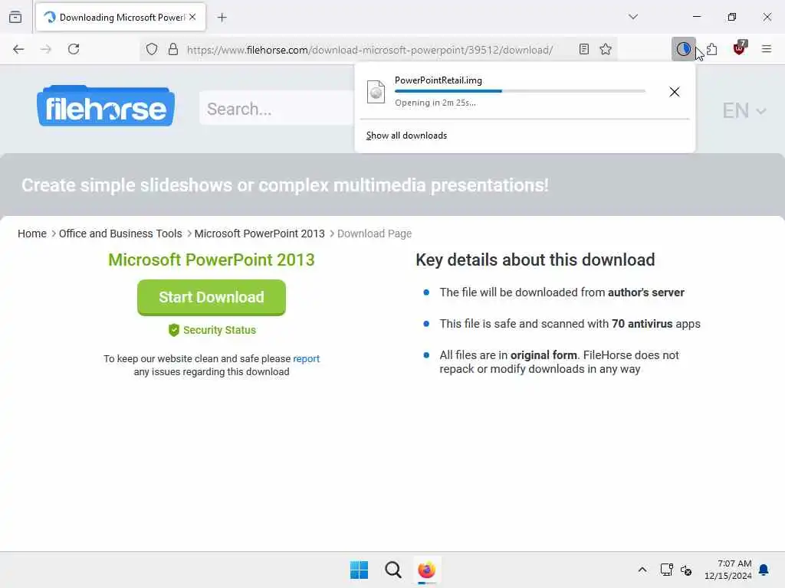Click Firefox icon in taskbar
785x588 pixels.
click(426, 570)
